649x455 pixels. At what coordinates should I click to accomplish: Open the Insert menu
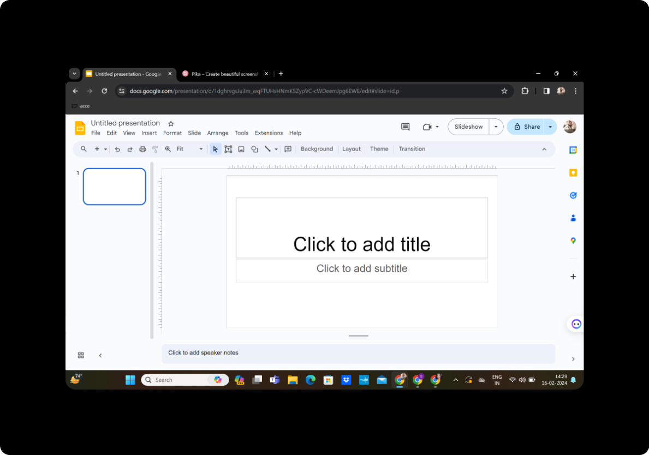point(149,133)
